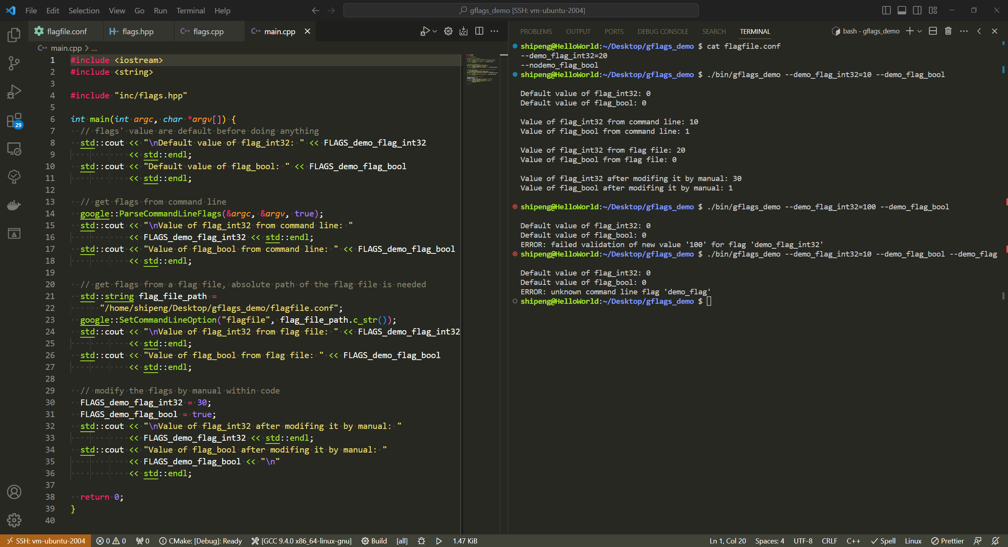The height and width of the screenshot is (547, 1008).
Task: Launch a new terminal with plus icon
Action: 910,31
